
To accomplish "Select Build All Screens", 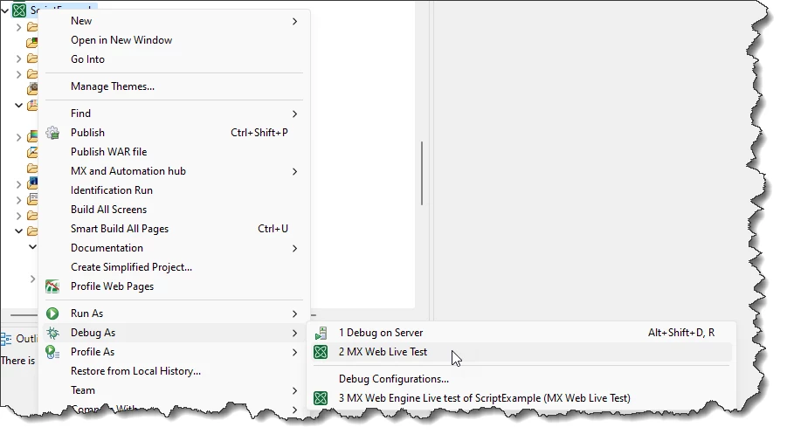I will point(174,210).
